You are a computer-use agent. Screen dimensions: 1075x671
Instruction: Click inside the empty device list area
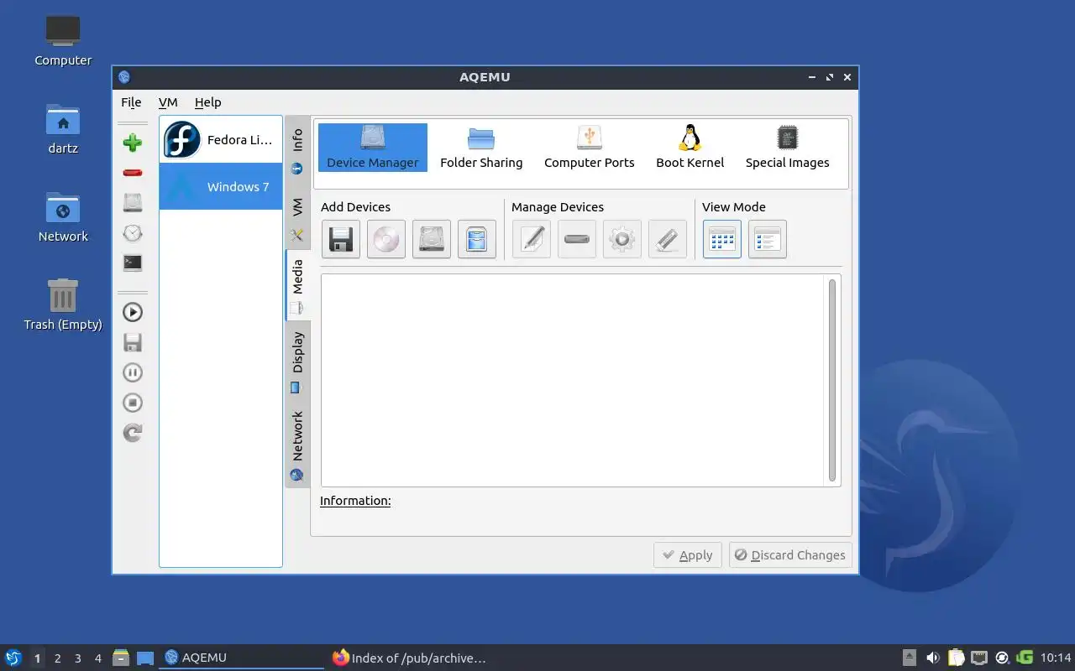pyautogui.click(x=573, y=380)
